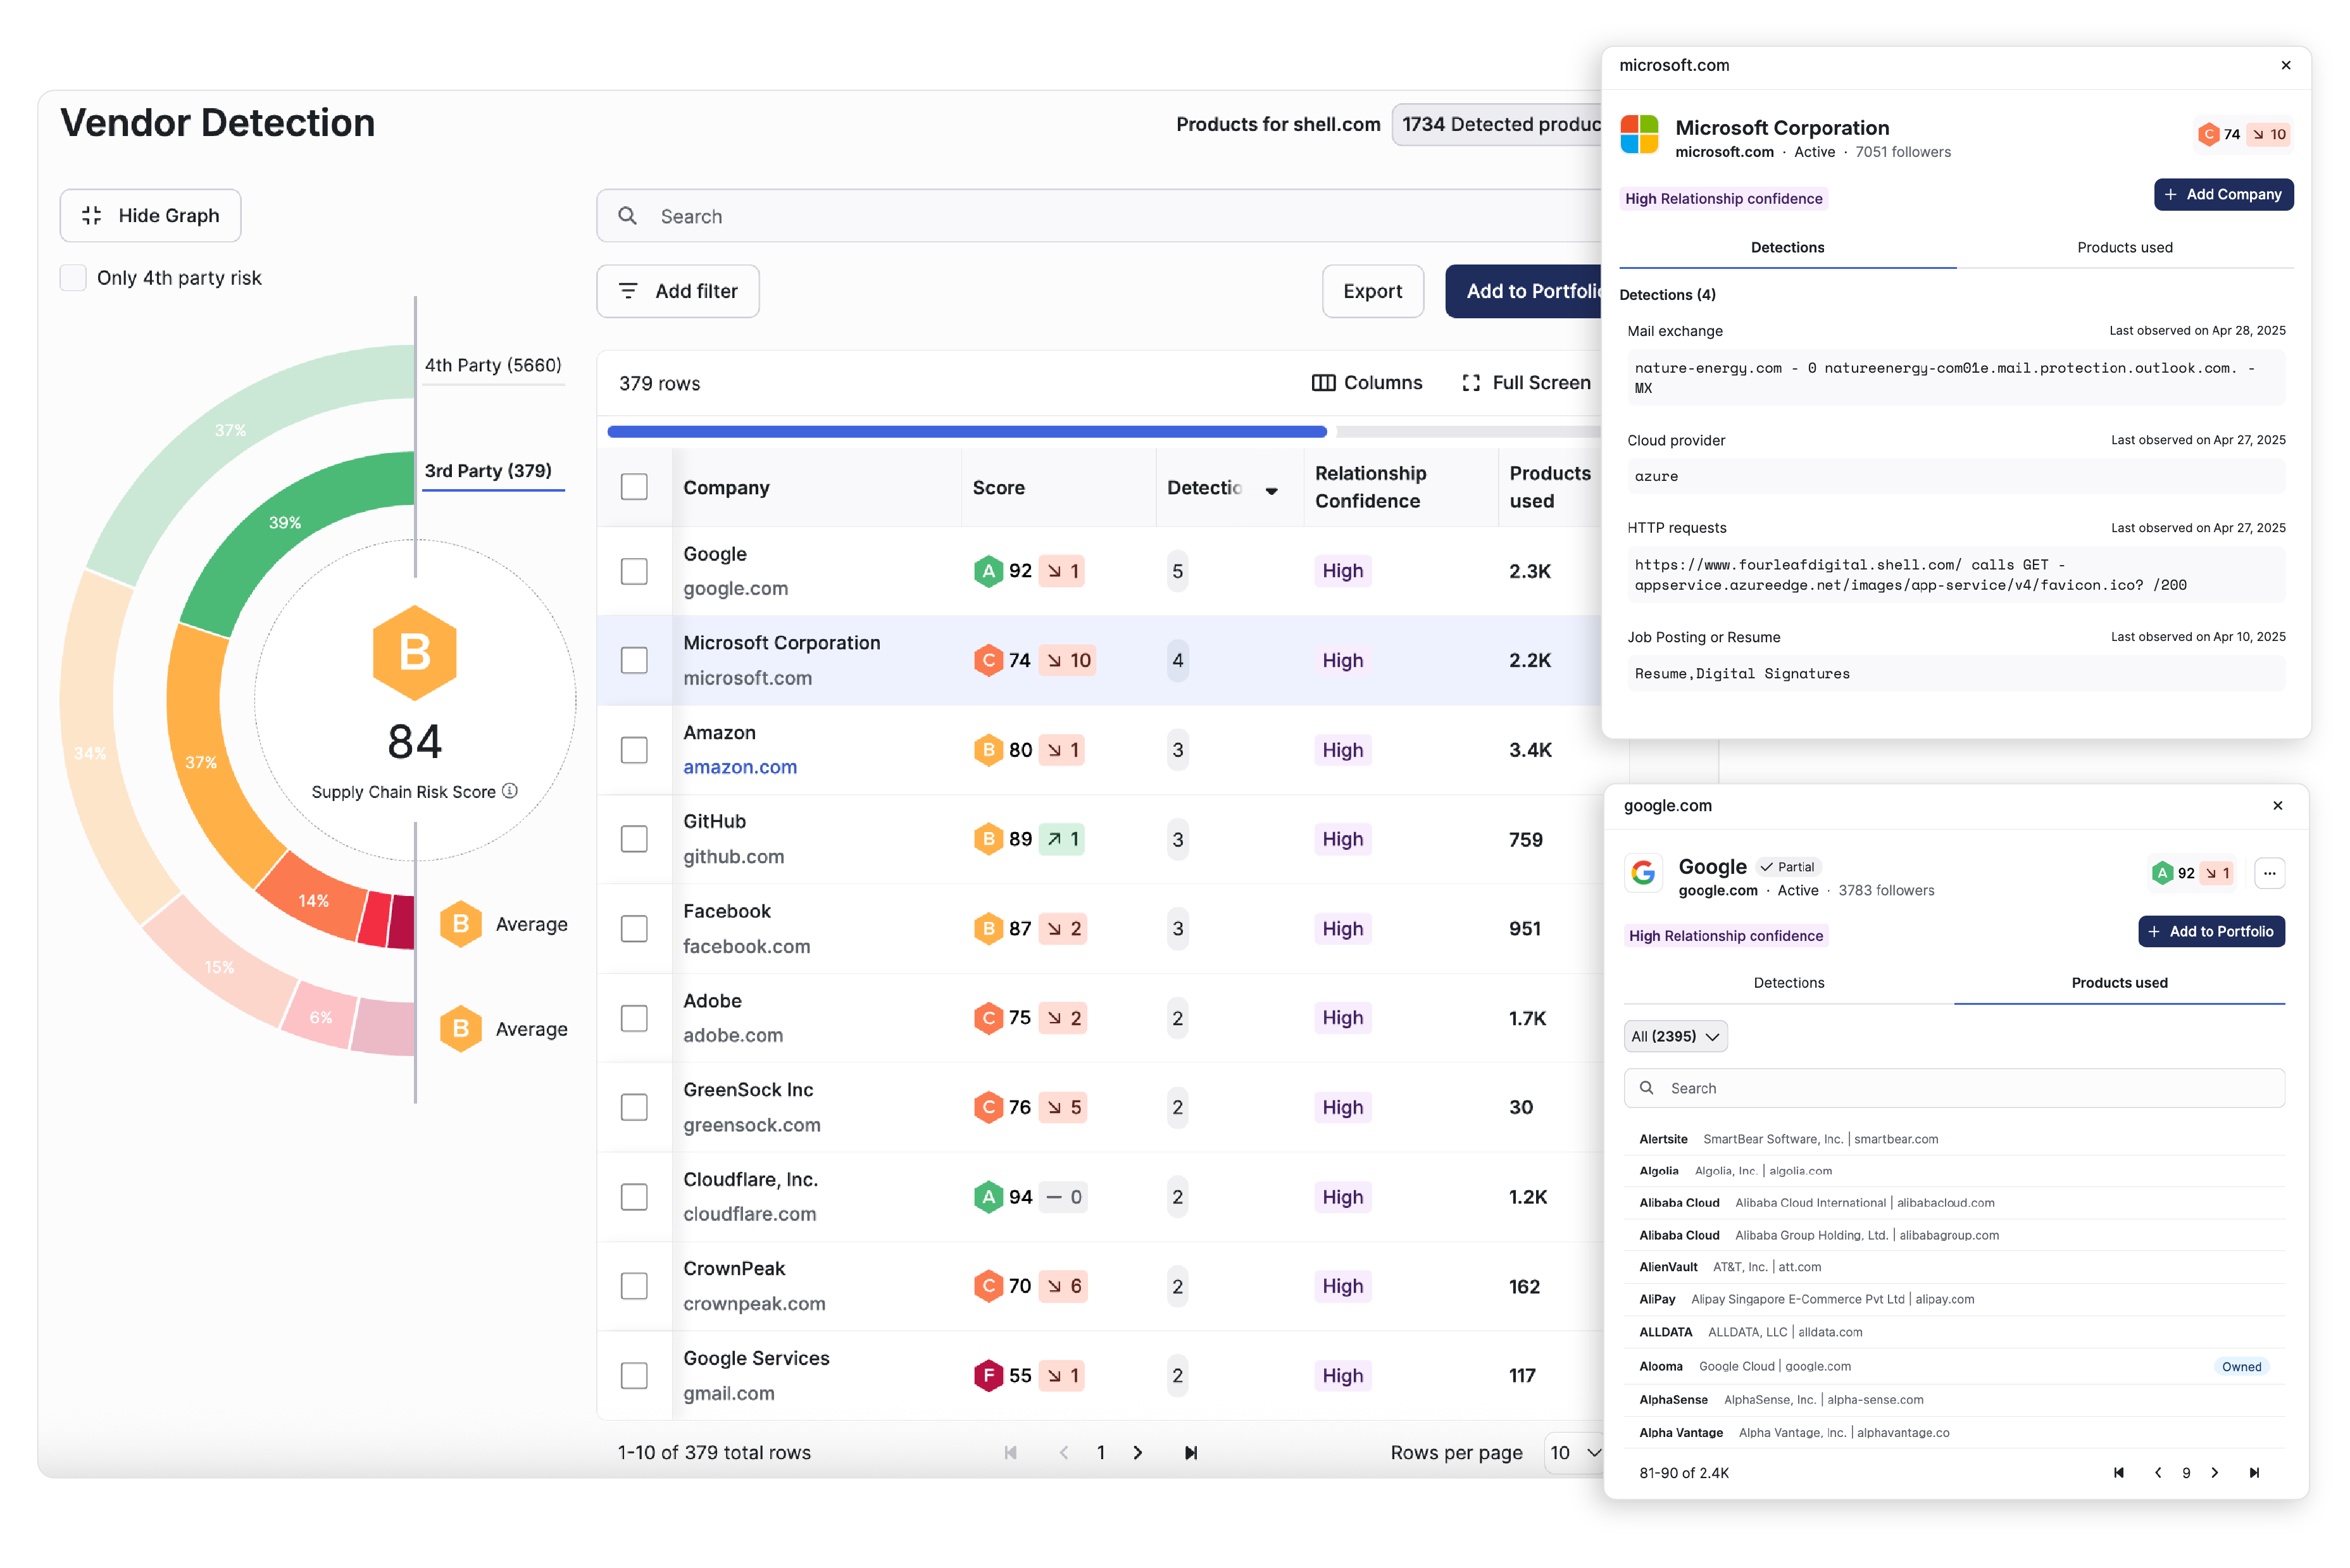This screenshot has height=1568, width=2350.
Task: Click the Search field in google.com panel
Action: tap(1954, 1088)
